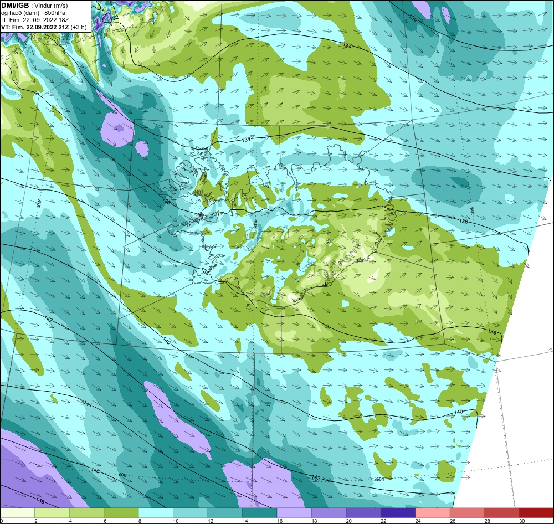Select the 134 contour label
The image size is (554, 524).
pyautogui.click(x=246, y=140)
